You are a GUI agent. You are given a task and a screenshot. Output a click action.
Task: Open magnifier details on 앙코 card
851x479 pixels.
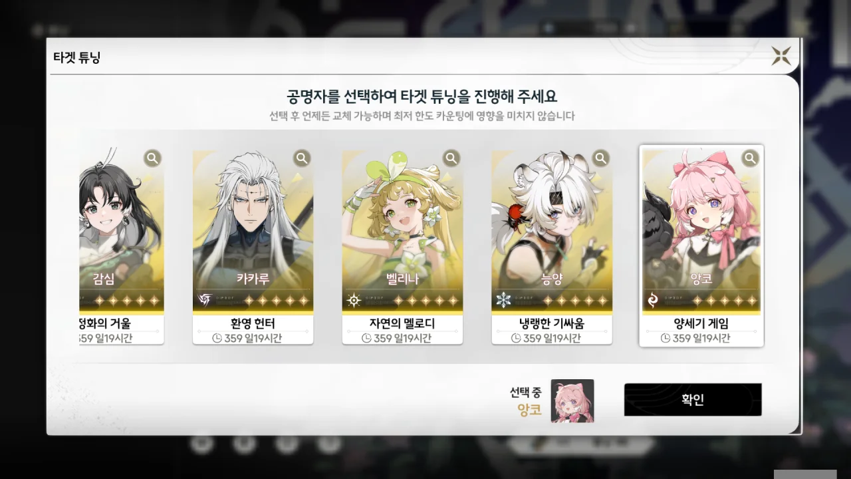click(751, 158)
